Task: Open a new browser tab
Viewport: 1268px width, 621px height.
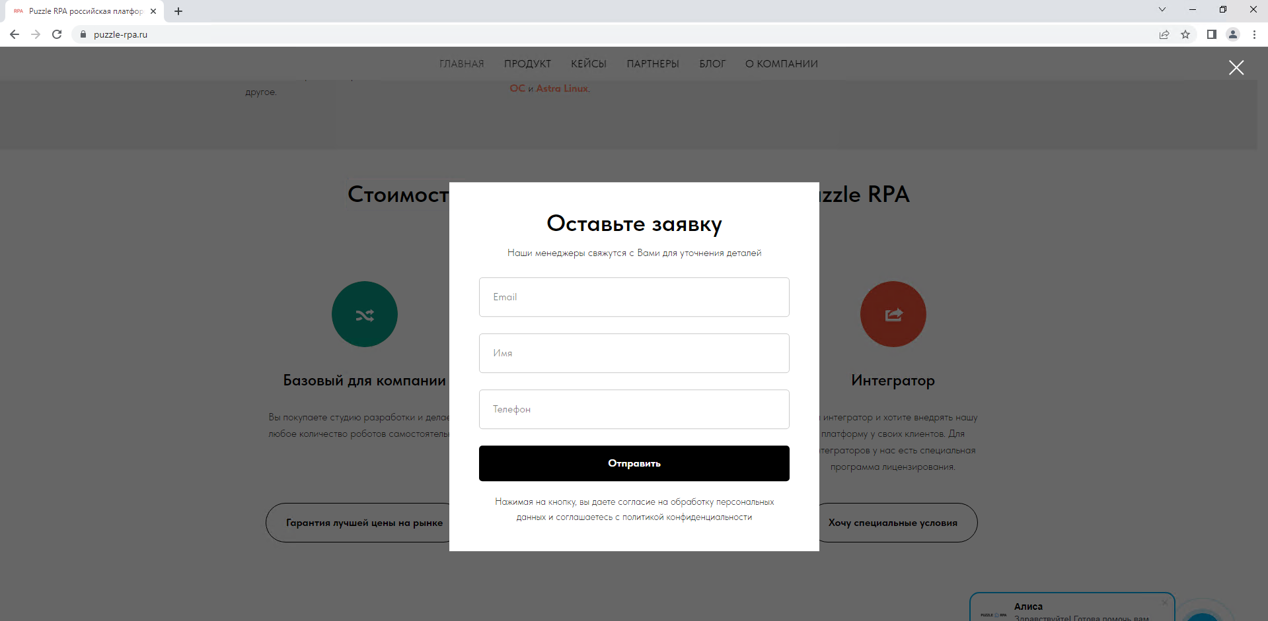Action: 178,11
